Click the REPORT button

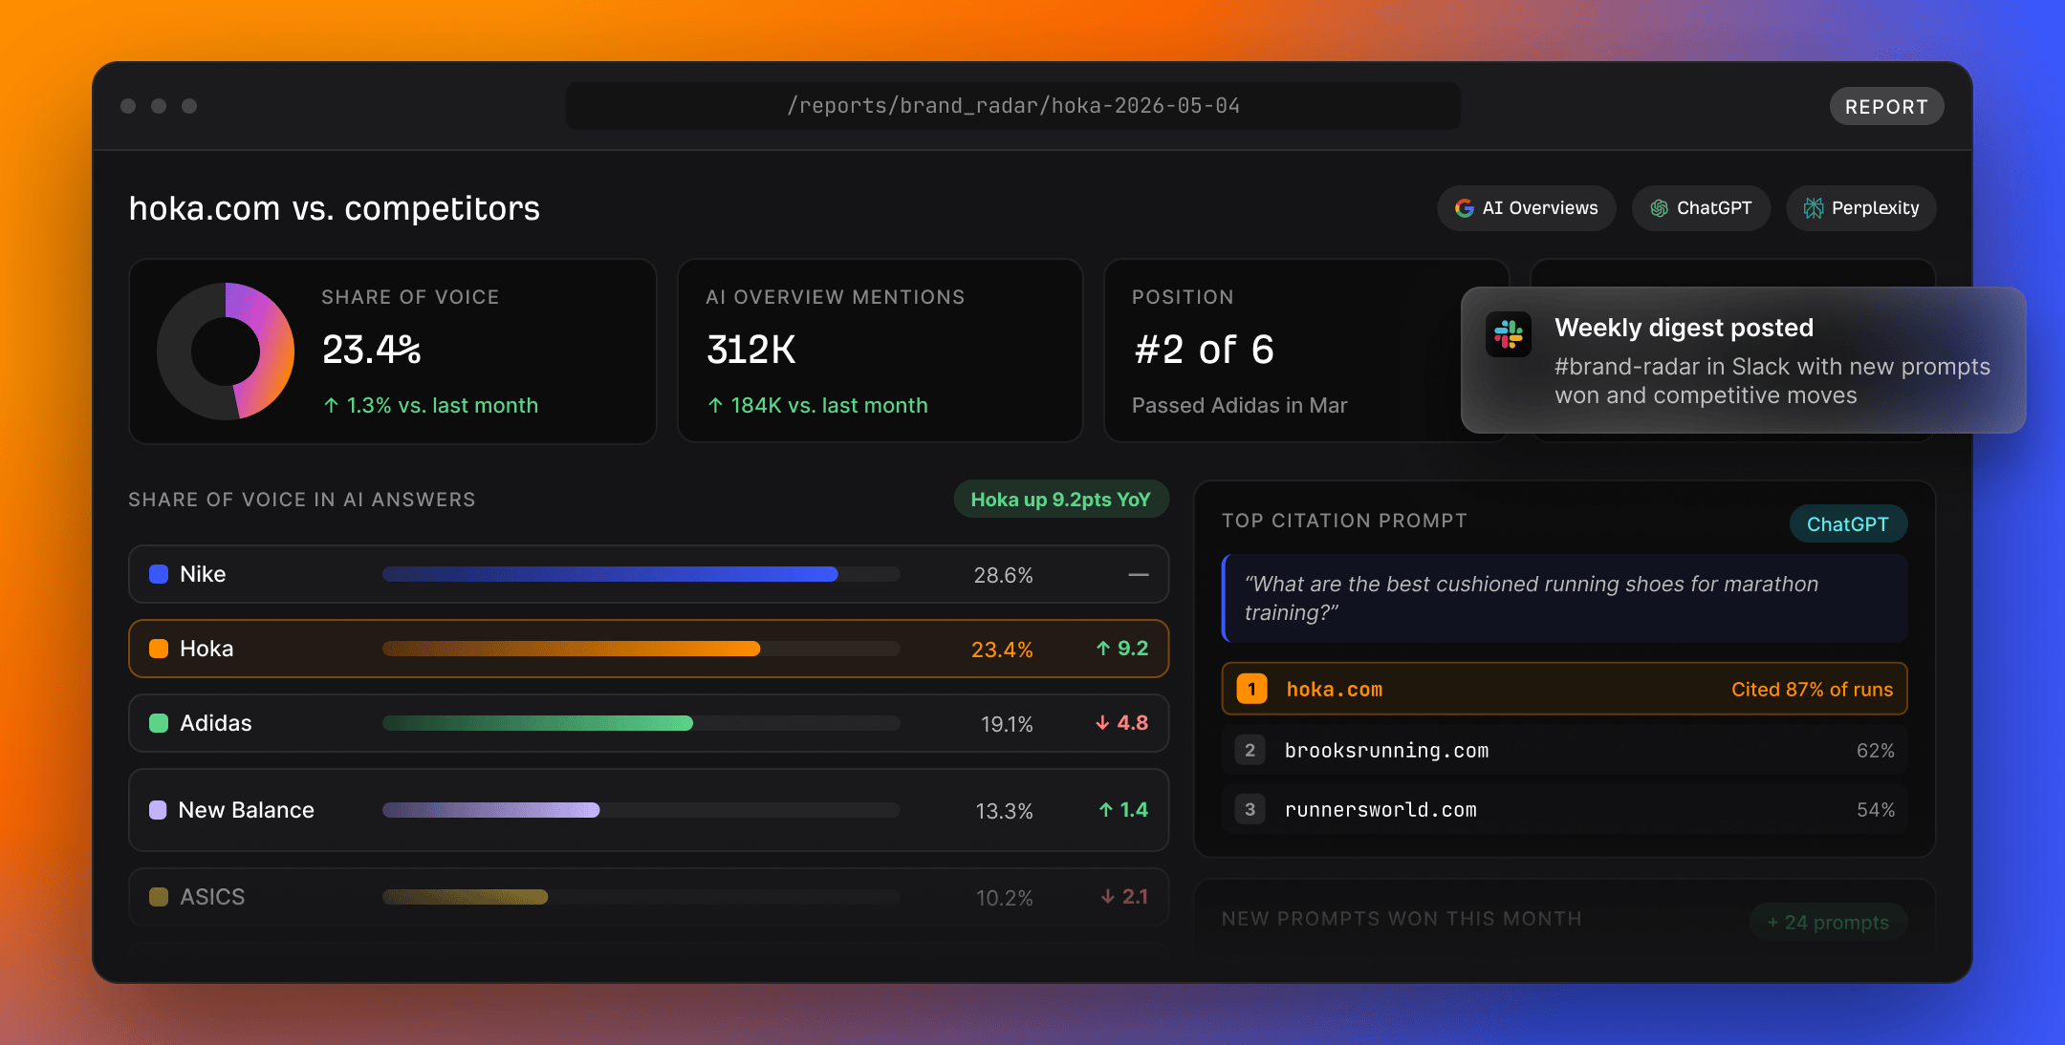1886,106
